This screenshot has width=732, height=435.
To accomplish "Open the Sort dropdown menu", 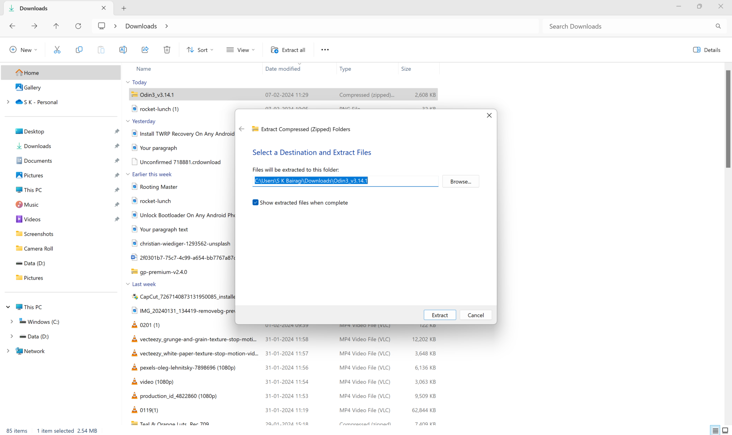I will 200,50.
